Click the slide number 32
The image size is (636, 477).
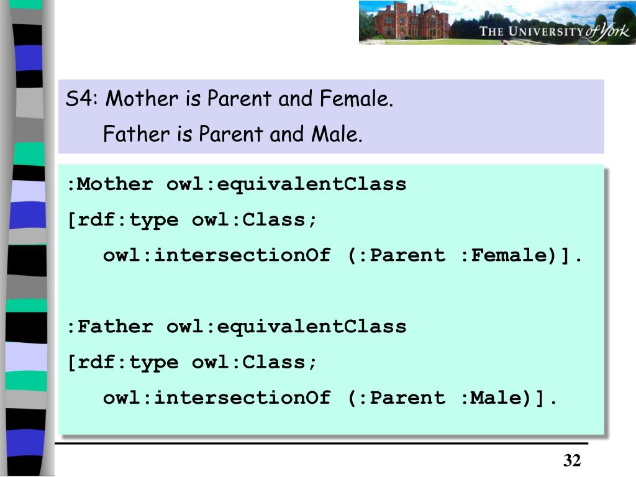point(572,460)
